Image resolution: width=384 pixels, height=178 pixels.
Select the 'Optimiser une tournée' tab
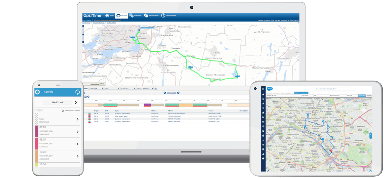tap(301, 93)
